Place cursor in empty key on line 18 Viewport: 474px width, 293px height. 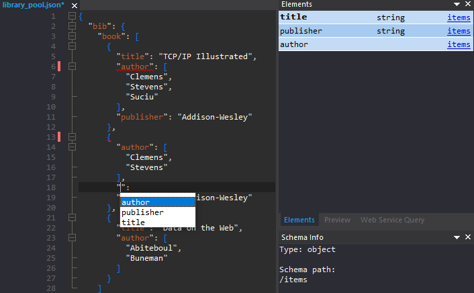point(121,187)
